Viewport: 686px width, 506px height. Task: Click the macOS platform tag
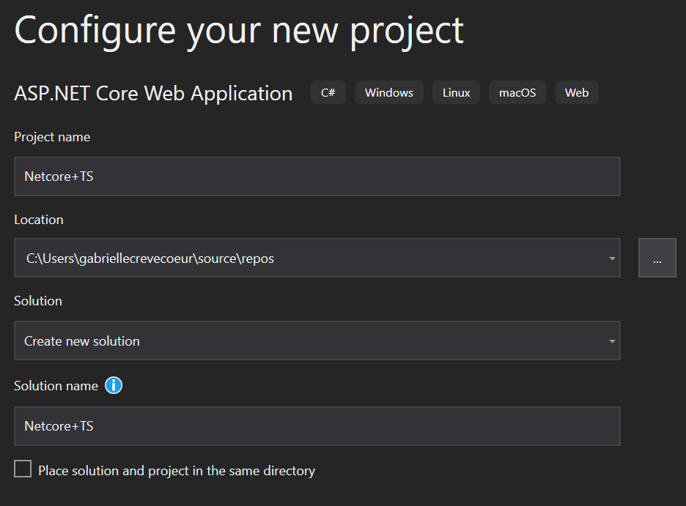[517, 92]
